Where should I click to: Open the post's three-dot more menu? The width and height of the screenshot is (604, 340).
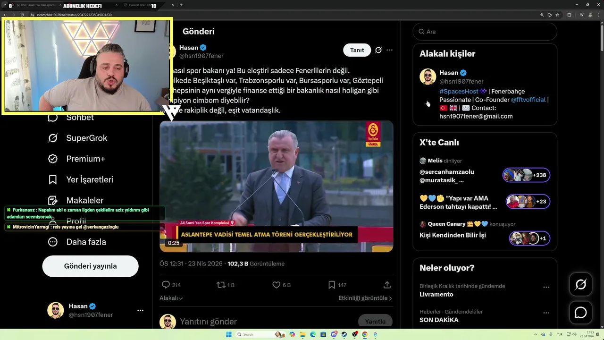(x=389, y=50)
